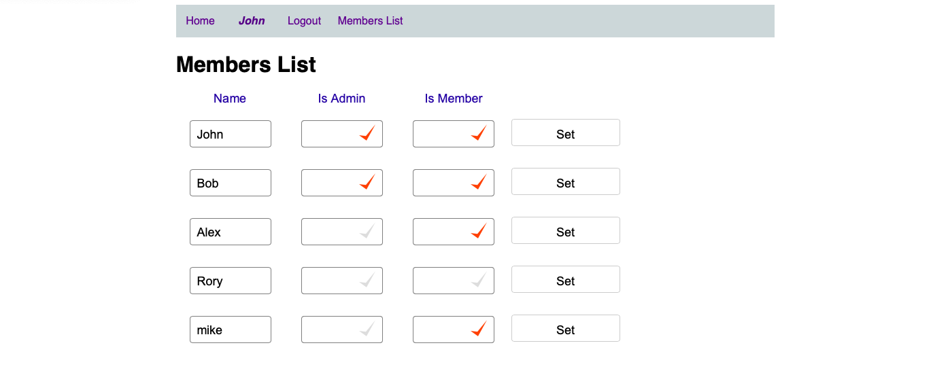
Task: Uncheck Bob's Is Admin checkmark
Action: (367, 183)
